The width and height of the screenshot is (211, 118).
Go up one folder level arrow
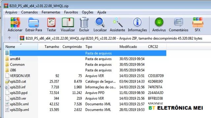9,38
